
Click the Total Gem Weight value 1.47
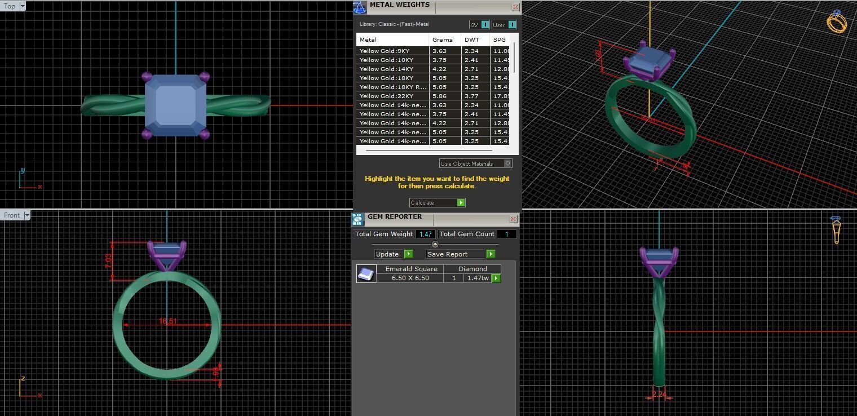[x=426, y=234]
